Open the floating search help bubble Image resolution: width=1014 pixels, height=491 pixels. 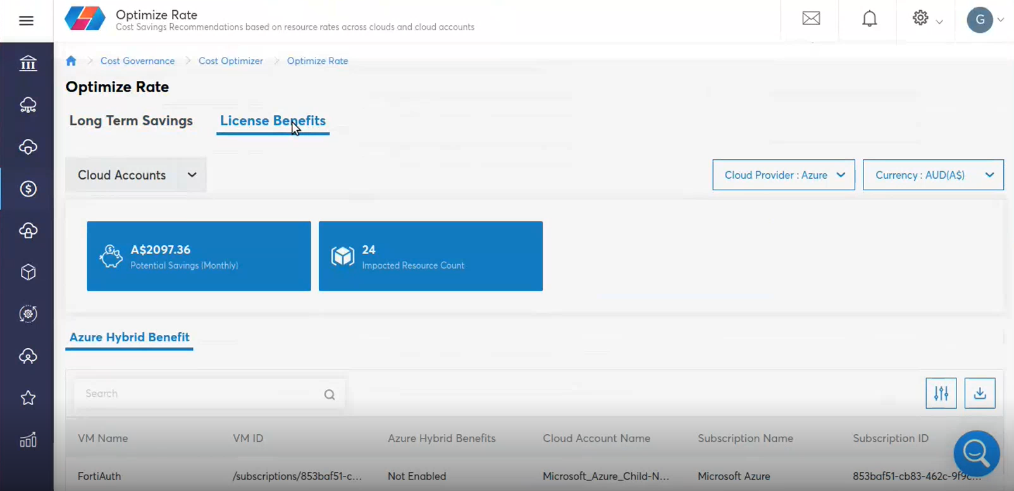coord(977,453)
